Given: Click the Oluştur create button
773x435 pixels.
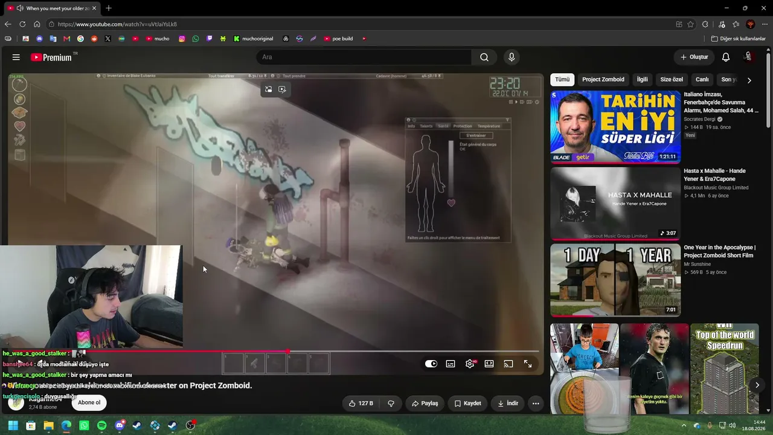Looking at the screenshot, I should click(694, 57).
